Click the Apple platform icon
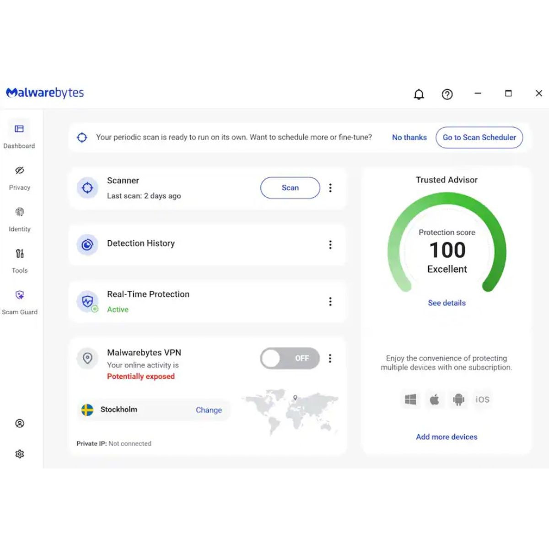 (434, 399)
